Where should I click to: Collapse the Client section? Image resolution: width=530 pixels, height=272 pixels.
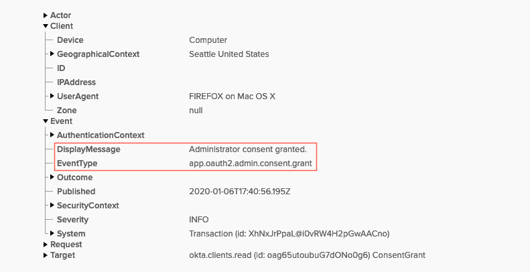click(46, 26)
